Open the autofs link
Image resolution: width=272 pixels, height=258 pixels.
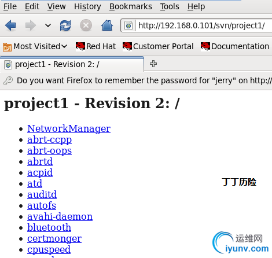(x=42, y=205)
